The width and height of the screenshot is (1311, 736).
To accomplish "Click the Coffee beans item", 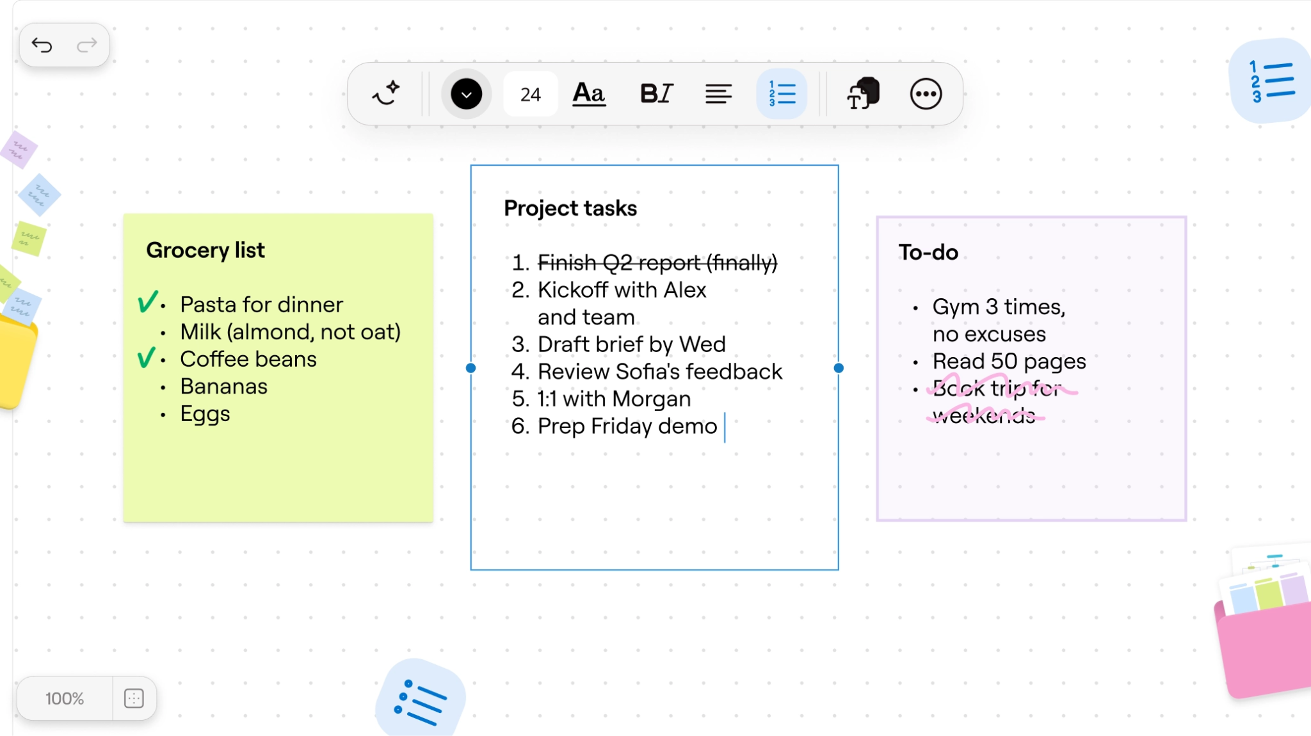I will click(x=248, y=359).
